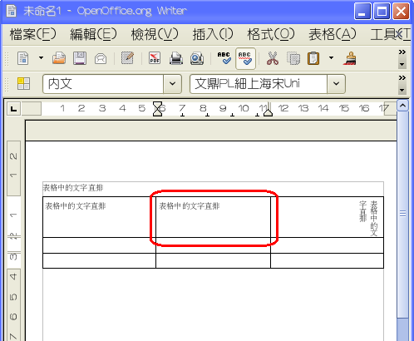This screenshot has width=414, height=341.
Task: Click the vertical scrollbar up arrow
Action: (402, 106)
